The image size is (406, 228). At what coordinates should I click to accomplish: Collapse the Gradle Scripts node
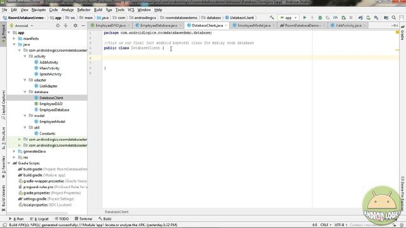click(x=10, y=163)
